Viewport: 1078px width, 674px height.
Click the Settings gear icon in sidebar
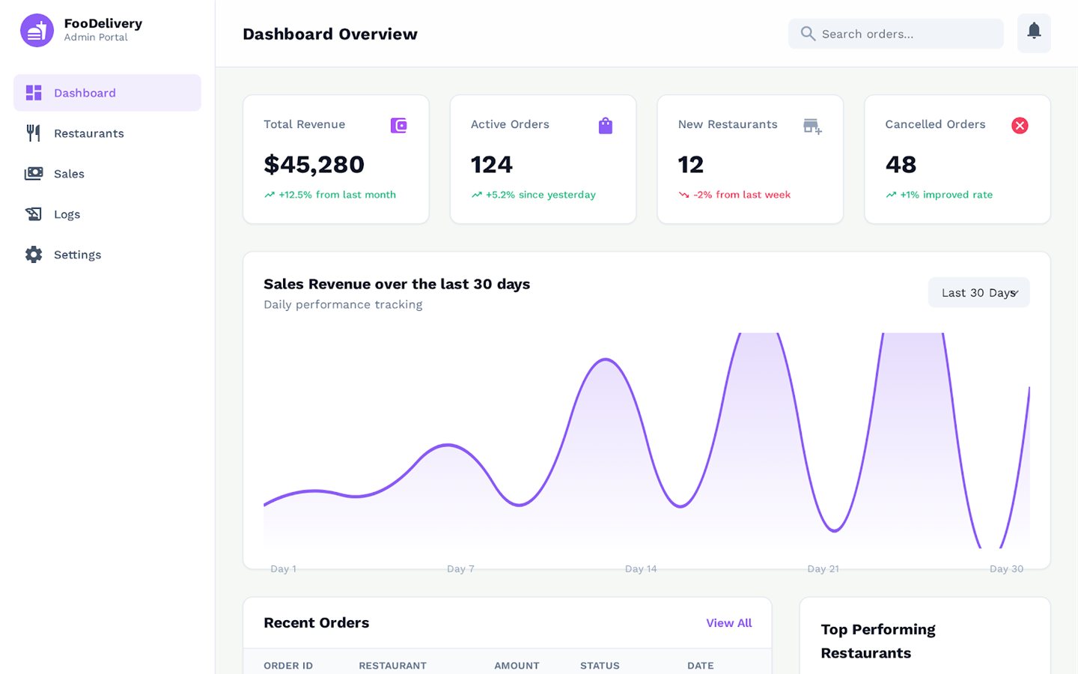[34, 255]
